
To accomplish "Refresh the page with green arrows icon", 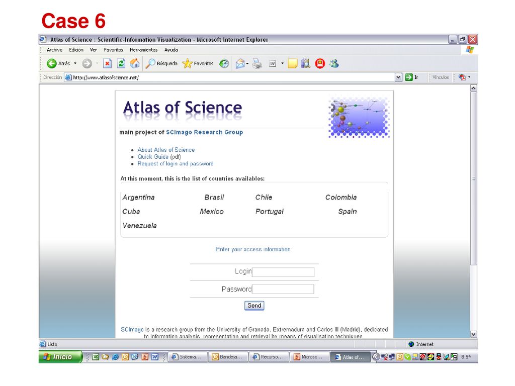I will 121,63.
